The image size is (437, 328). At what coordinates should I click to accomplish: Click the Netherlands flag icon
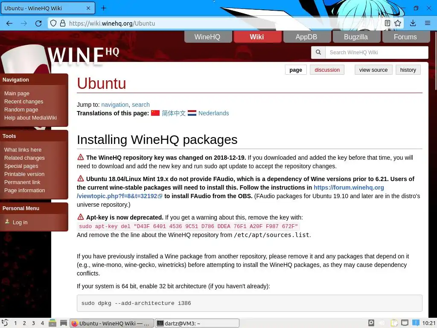(x=192, y=113)
